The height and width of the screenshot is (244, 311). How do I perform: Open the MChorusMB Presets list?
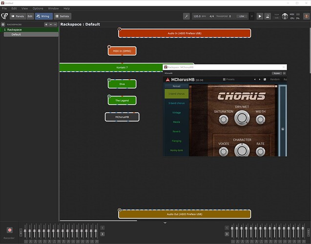228,79
